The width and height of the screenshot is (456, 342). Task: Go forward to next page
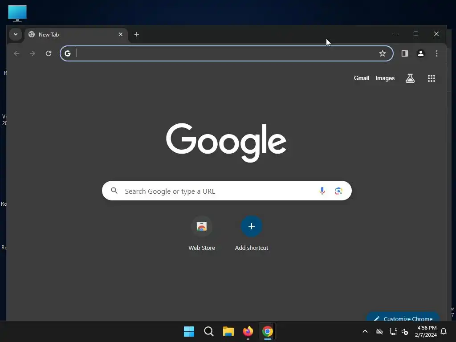[x=33, y=53]
